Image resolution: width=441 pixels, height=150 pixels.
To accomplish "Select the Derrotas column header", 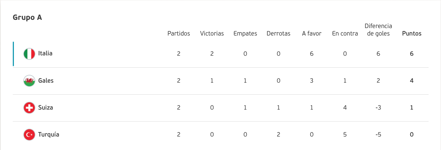I will click(279, 34).
